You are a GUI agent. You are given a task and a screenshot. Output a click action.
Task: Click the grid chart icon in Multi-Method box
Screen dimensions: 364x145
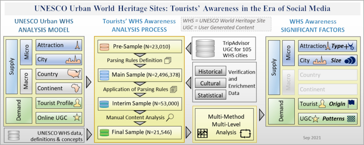[202, 133]
